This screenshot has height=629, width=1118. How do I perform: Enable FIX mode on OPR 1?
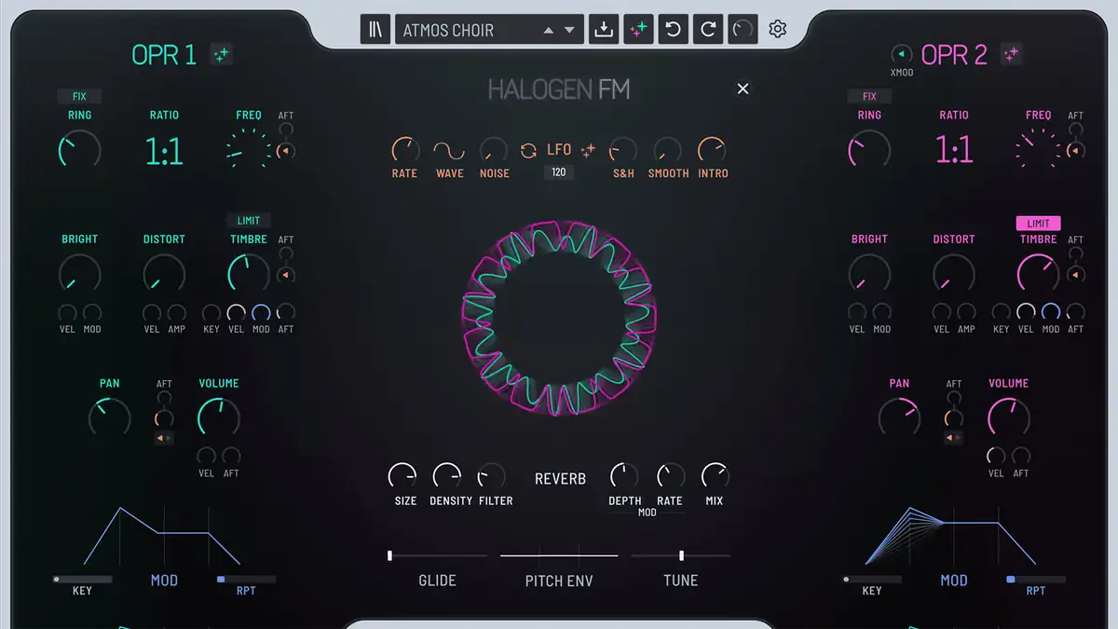tap(79, 96)
